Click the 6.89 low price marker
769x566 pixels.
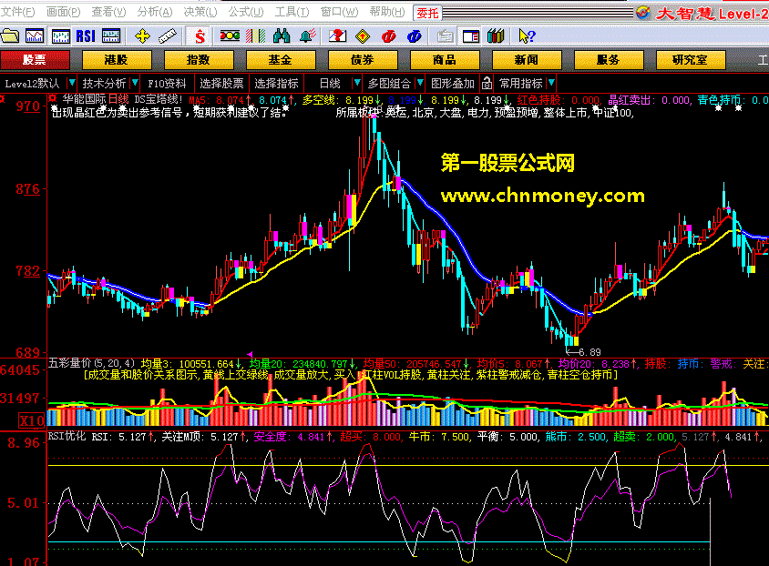pyautogui.click(x=584, y=352)
